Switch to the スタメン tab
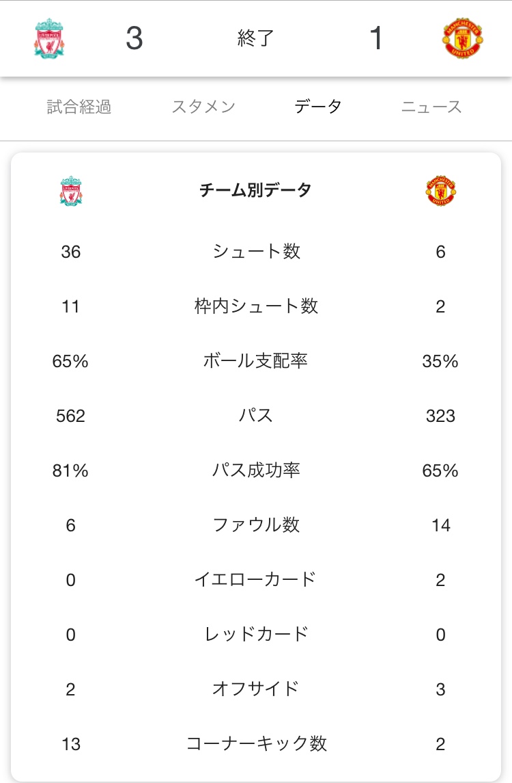Image resolution: width=512 pixels, height=783 pixels. pyautogui.click(x=203, y=107)
